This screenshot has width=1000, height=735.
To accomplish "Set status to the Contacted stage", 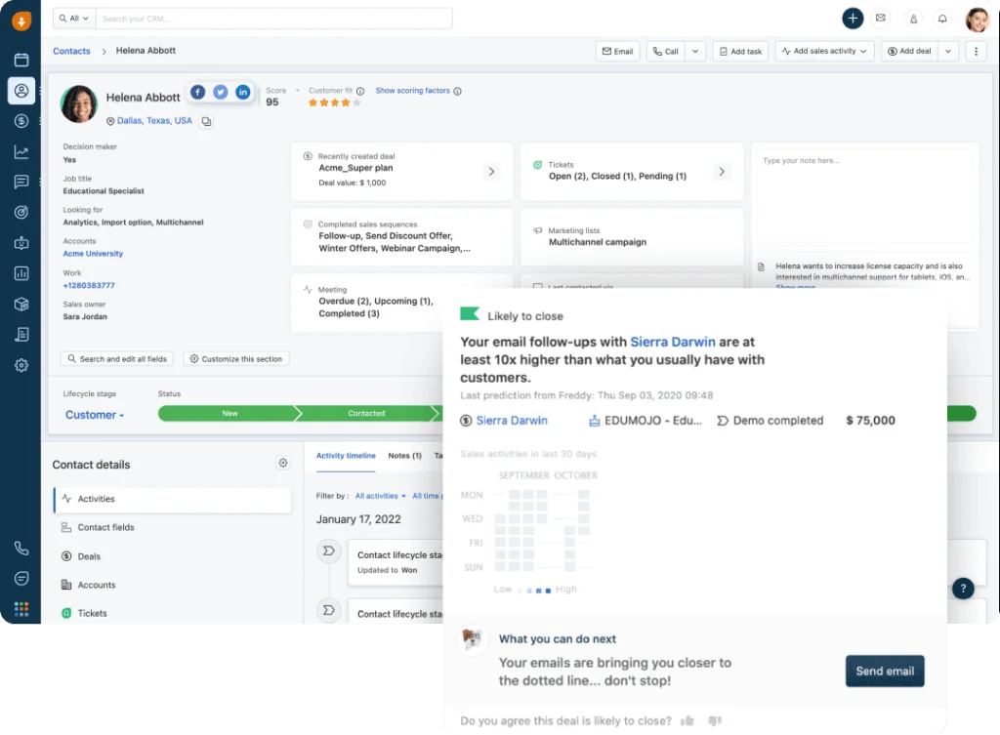I will 367,414.
